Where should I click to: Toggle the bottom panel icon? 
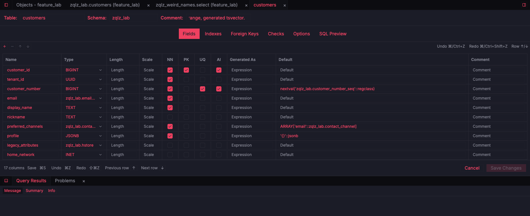coord(6,181)
